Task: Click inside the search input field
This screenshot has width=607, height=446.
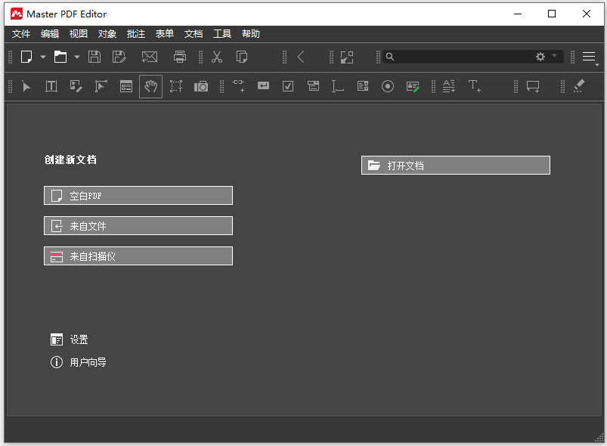Action: click(454, 57)
